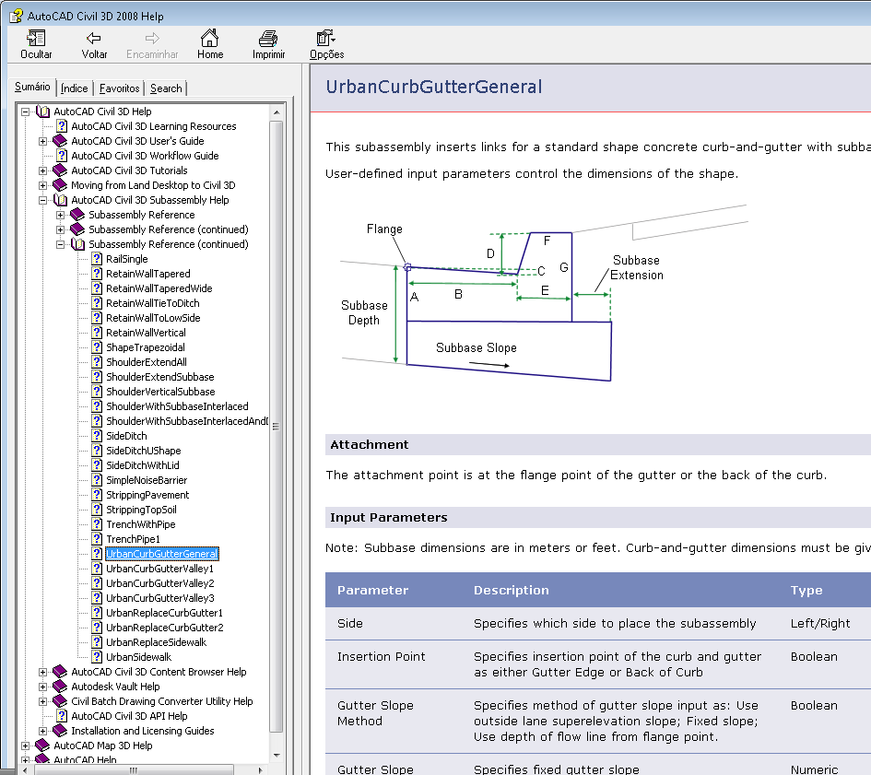
Task: Click the Ocultar hide-panel toolbar icon
Action: [36, 39]
